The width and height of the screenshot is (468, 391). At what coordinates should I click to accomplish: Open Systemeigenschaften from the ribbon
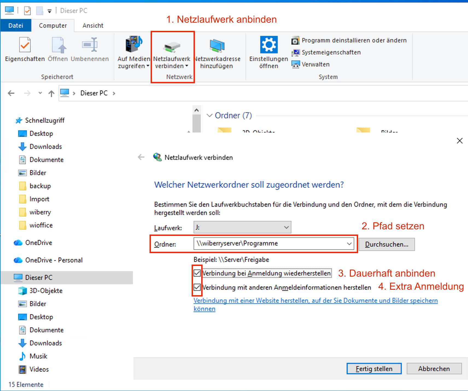(331, 52)
